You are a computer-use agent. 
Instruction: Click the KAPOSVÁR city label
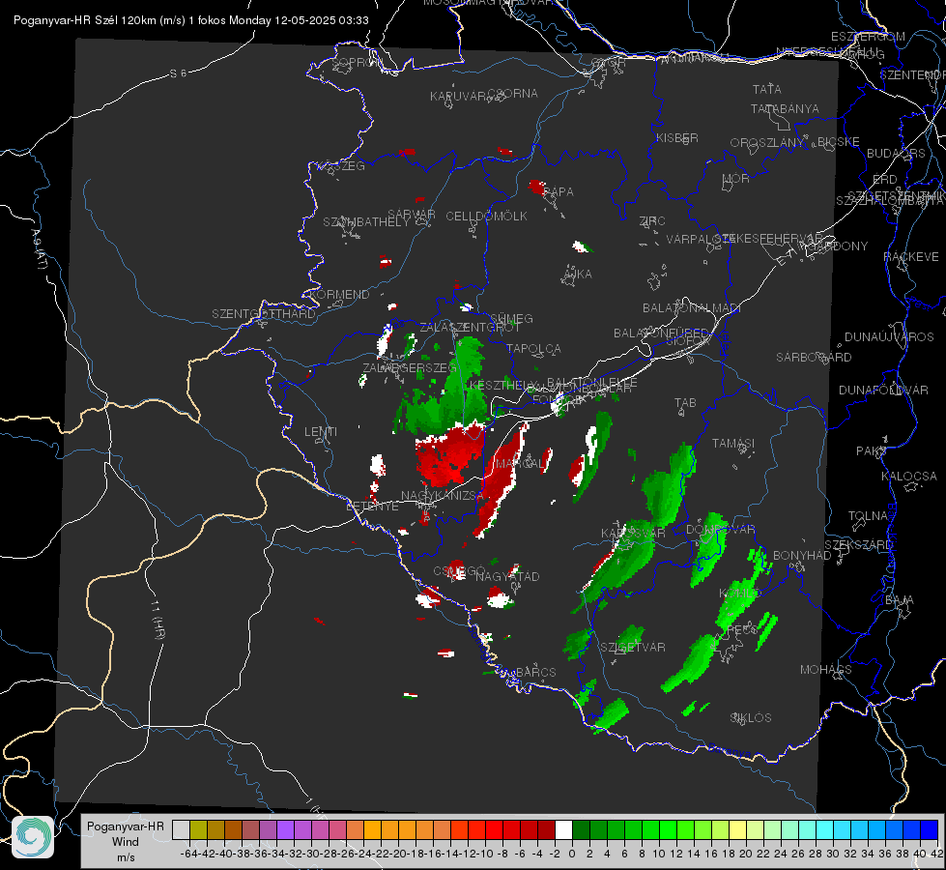click(x=634, y=533)
